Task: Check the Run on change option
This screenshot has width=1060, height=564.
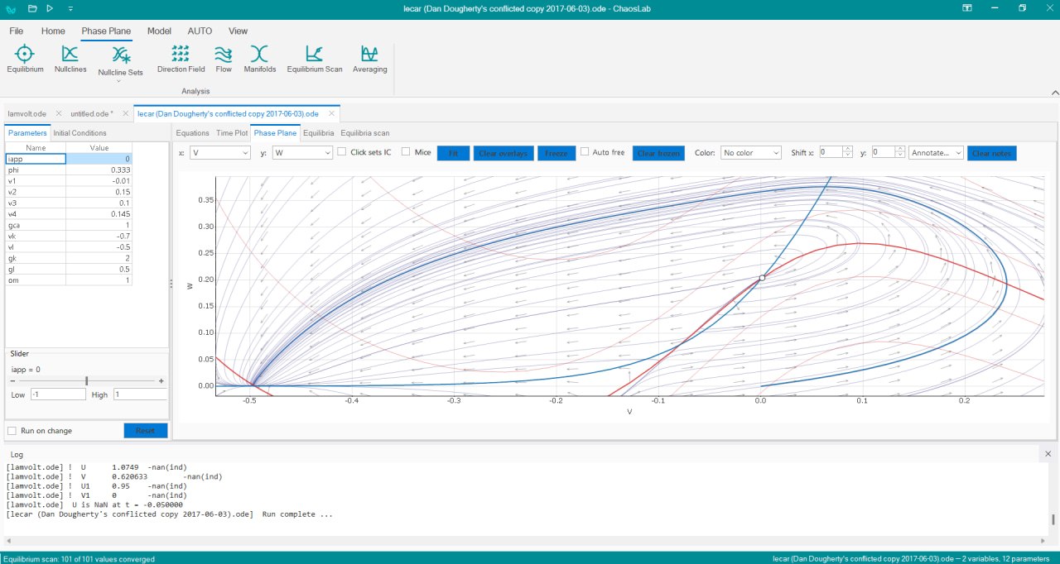Action: click(12, 431)
